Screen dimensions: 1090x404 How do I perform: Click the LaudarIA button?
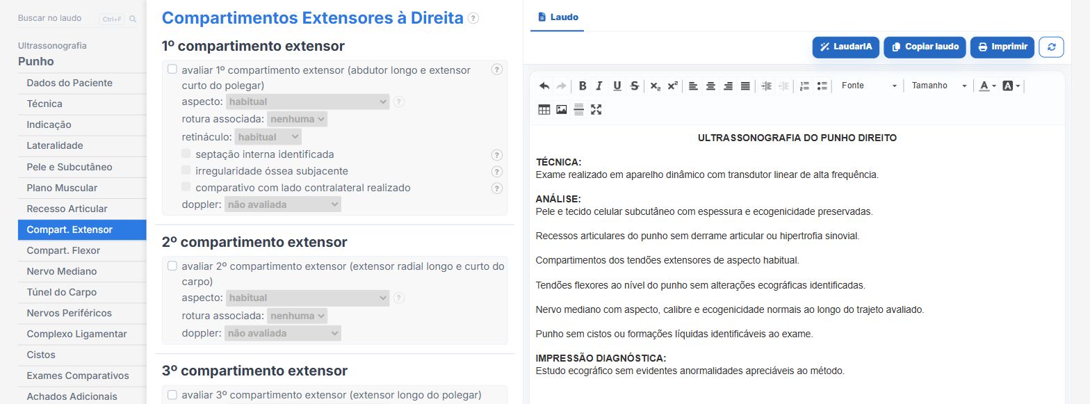coord(846,47)
